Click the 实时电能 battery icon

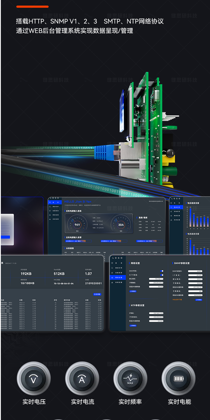click(178, 379)
